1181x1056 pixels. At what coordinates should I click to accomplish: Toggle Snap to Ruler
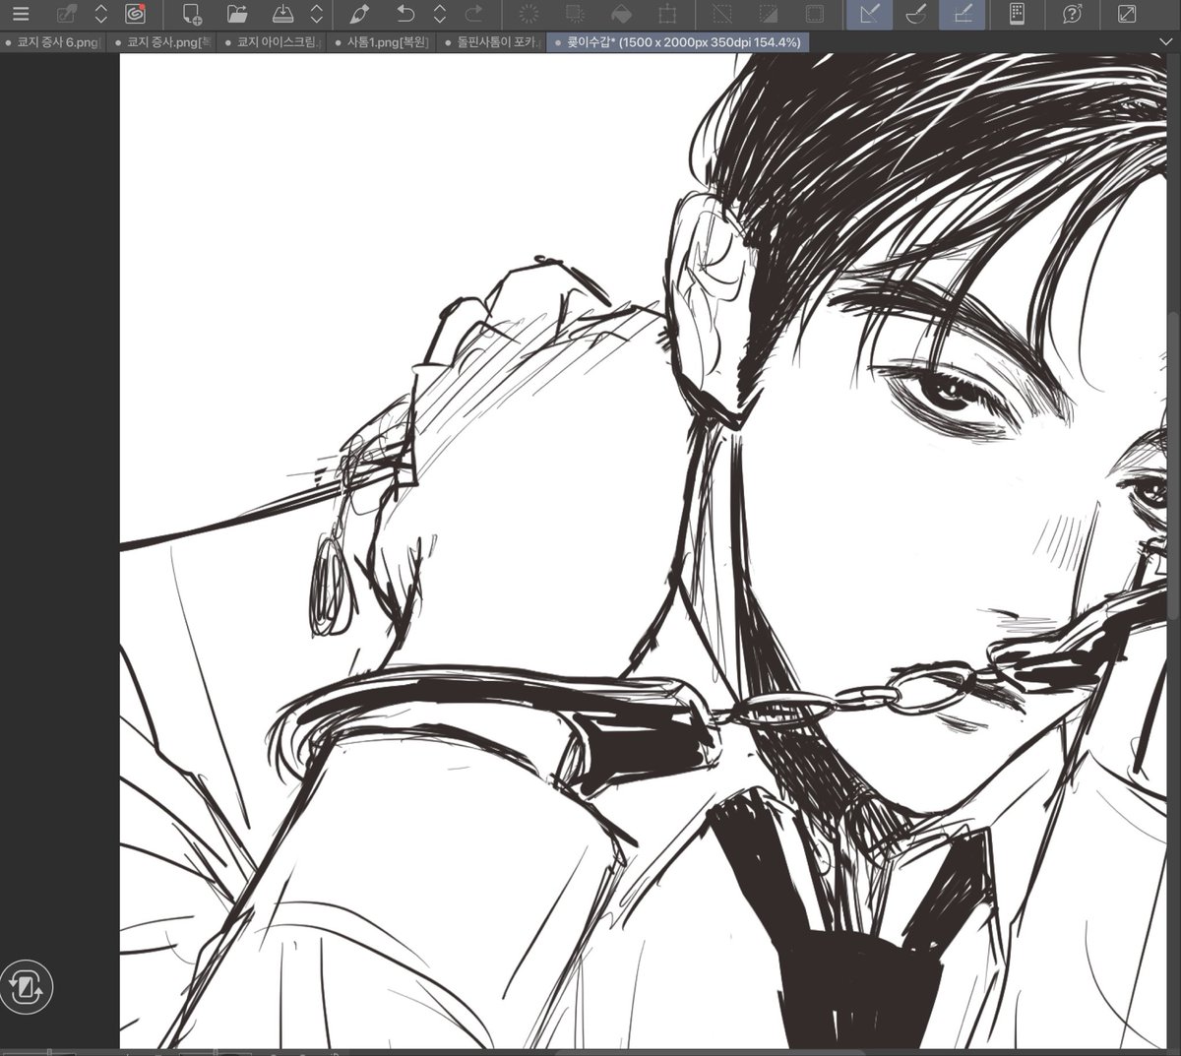869,14
